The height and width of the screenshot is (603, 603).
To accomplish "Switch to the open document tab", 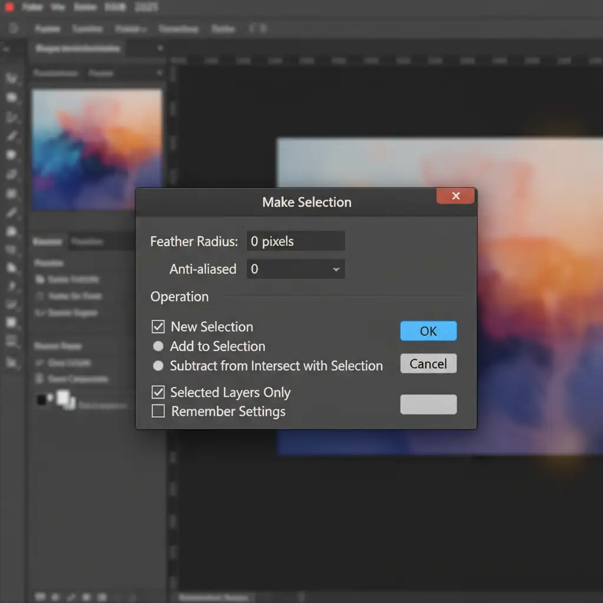I will coord(78,49).
